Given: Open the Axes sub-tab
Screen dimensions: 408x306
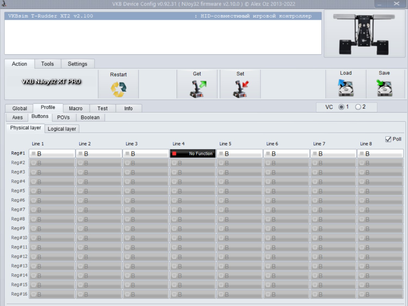Looking at the screenshot, I should (17, 118).
